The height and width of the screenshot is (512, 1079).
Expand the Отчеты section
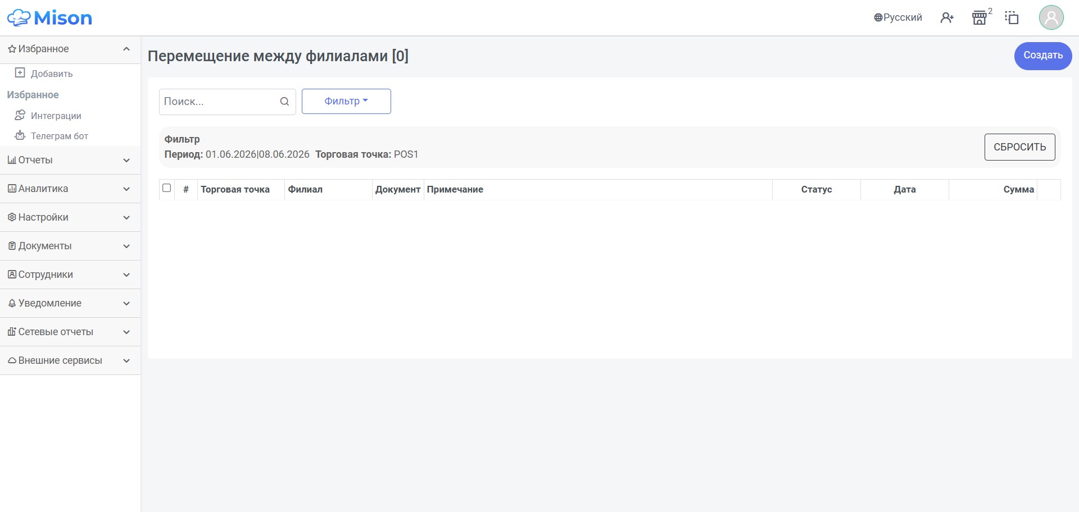click(x=70, y=160)
